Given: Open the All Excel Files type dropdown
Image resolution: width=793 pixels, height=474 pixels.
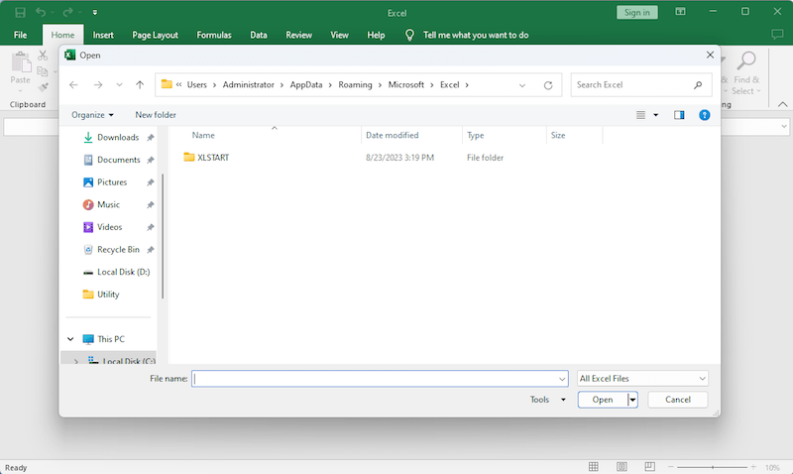Looking at the screenshot, I should click(642, 379).
